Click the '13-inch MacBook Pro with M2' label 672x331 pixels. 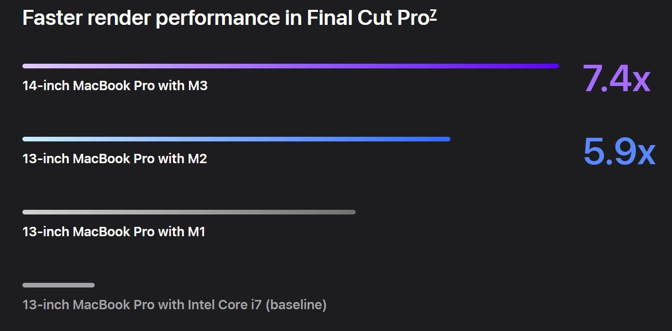(x=114, y=159)
